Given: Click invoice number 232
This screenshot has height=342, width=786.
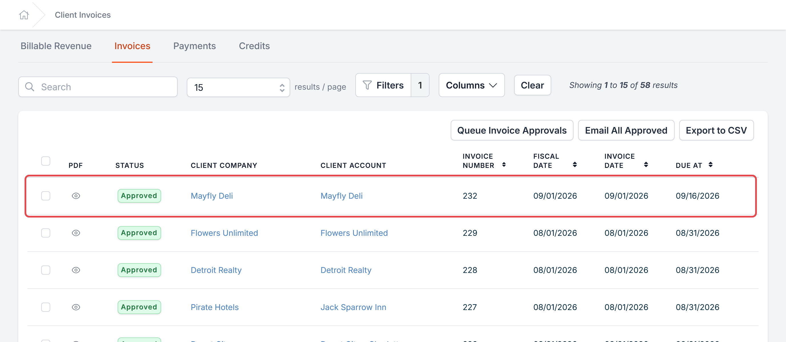Looking at the screenshot, I should click(x=470, y=196).
